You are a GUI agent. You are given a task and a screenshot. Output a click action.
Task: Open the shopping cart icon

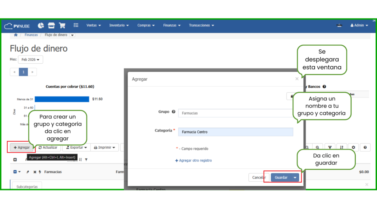click(62, 25)
